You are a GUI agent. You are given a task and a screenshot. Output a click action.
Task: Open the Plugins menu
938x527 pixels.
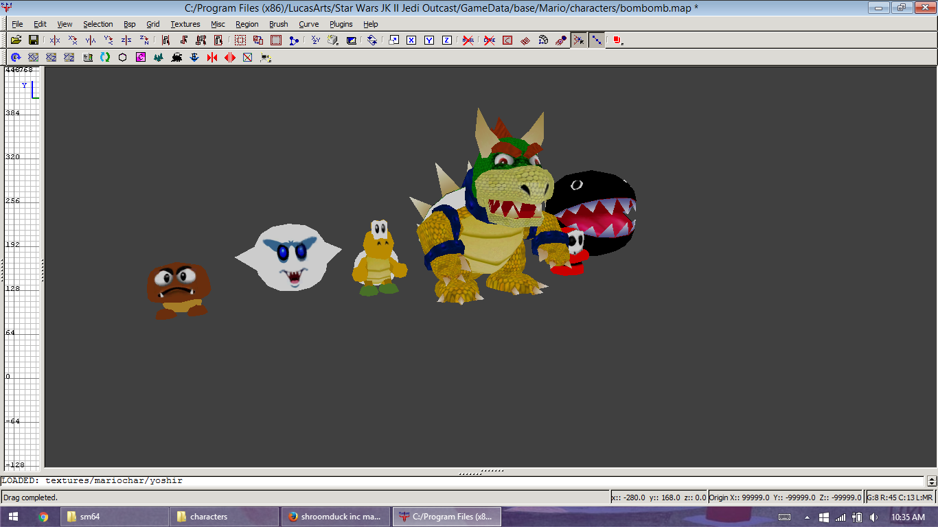[341, 24]
